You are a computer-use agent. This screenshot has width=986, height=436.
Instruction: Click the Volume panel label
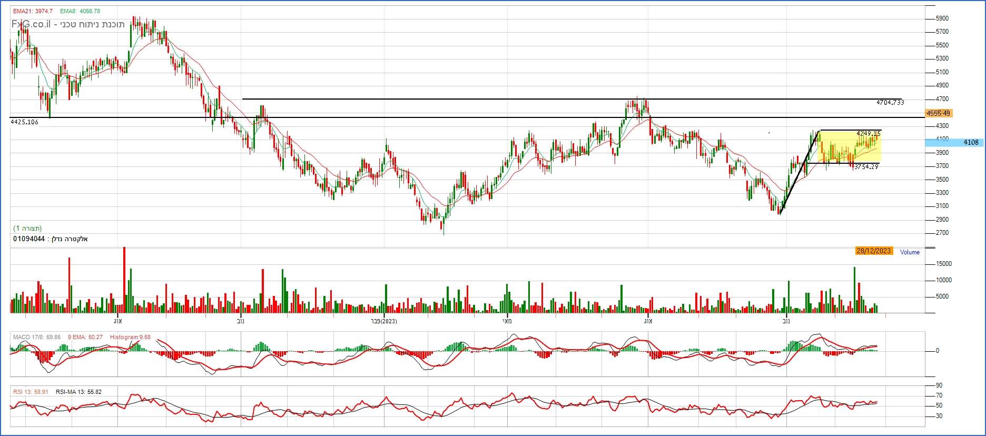(x=910, y=252)
